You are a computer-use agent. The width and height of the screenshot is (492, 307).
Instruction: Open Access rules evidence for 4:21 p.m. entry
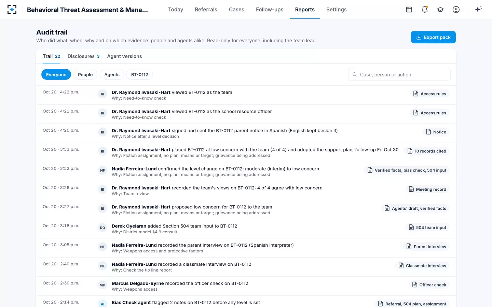[429, 113]
